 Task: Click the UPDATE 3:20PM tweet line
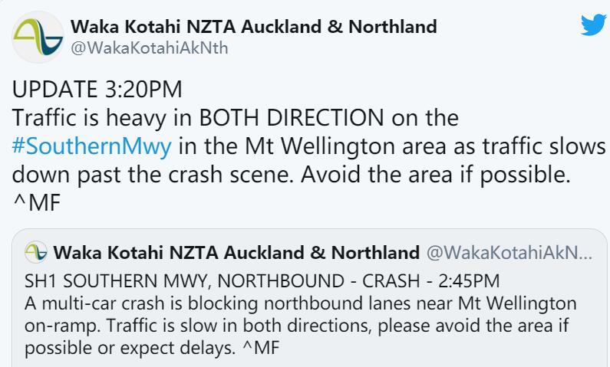[97, 90]
